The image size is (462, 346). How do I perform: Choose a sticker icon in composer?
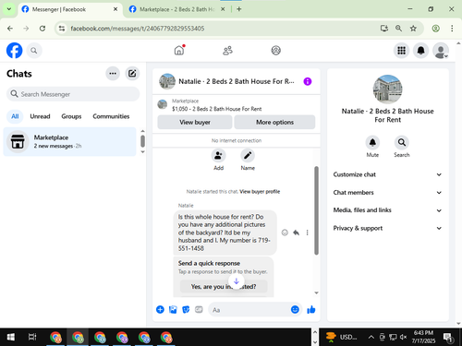(186, 309)
